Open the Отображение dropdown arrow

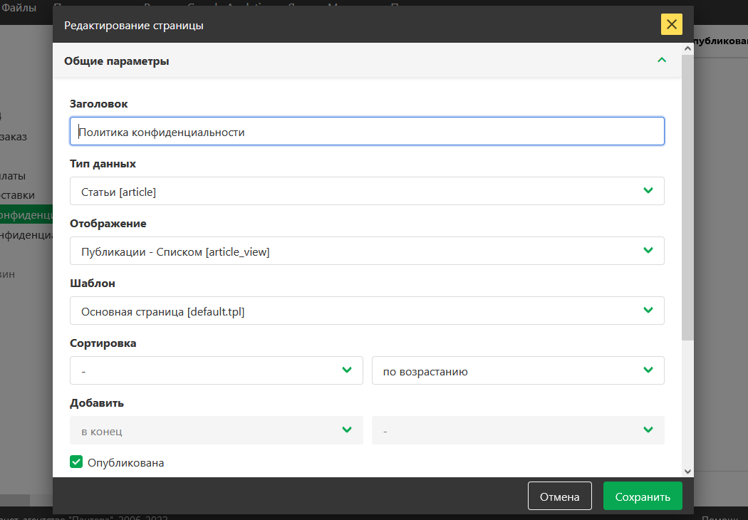click(648, 251)
